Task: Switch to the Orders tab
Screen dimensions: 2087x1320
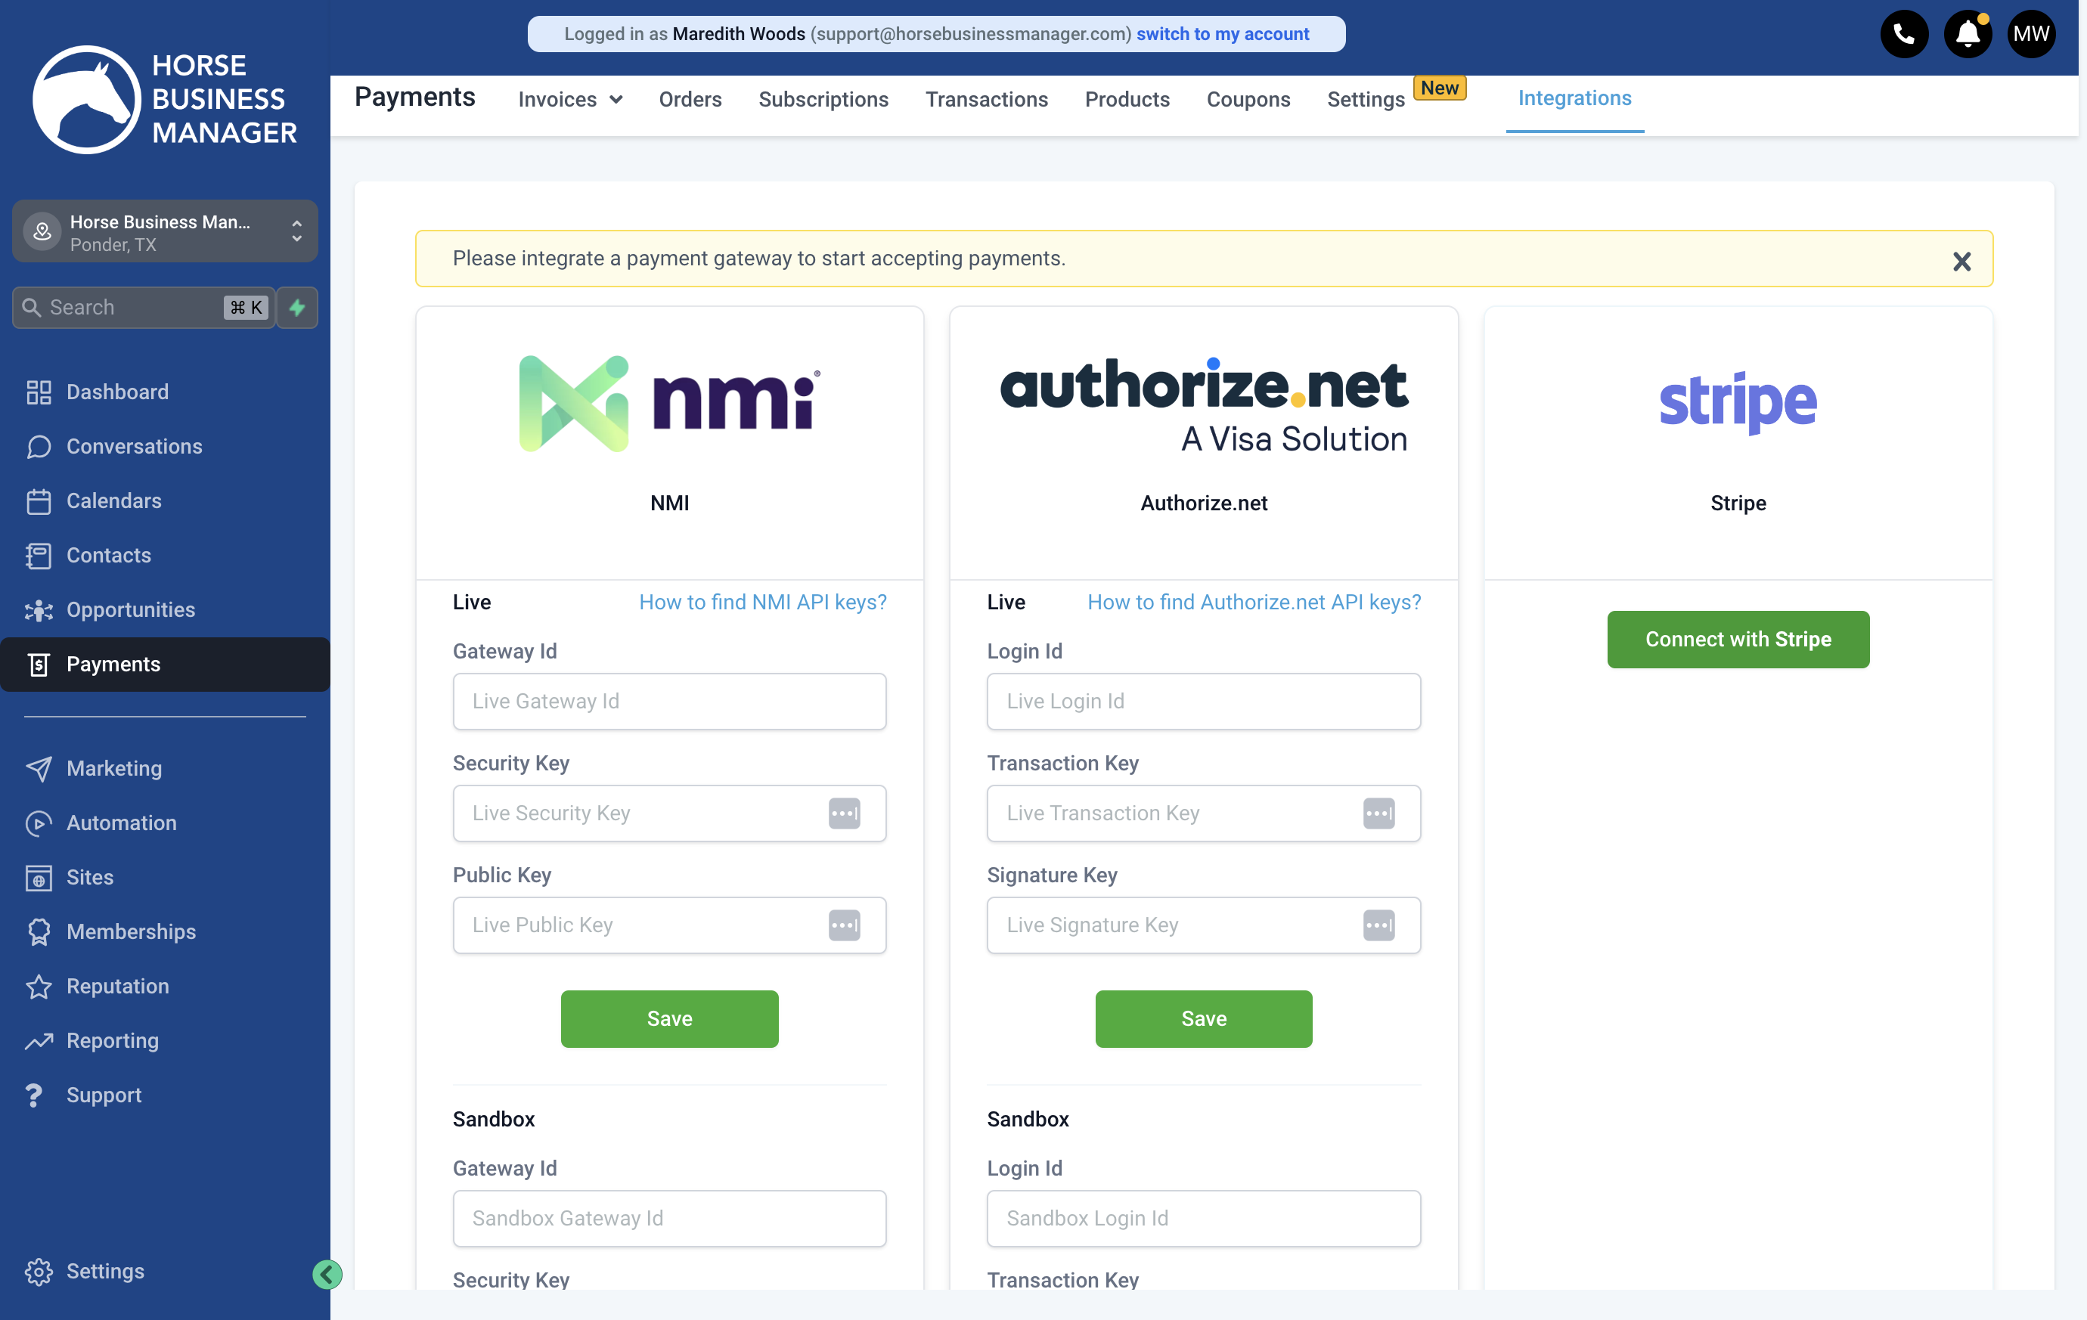Action: click(690, 100)
